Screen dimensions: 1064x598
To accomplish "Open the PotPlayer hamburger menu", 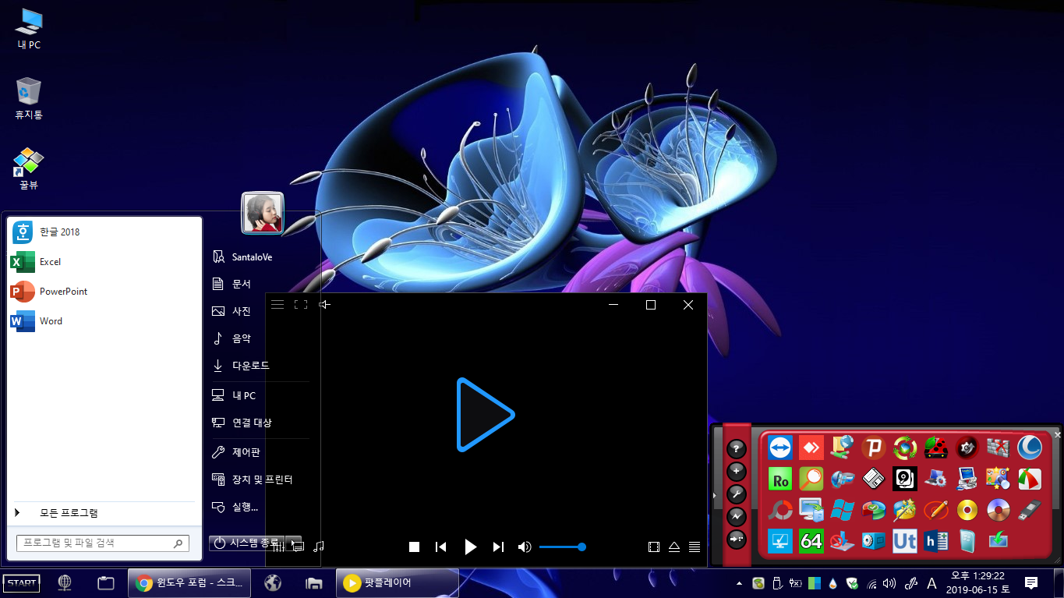I will [277, 305].
